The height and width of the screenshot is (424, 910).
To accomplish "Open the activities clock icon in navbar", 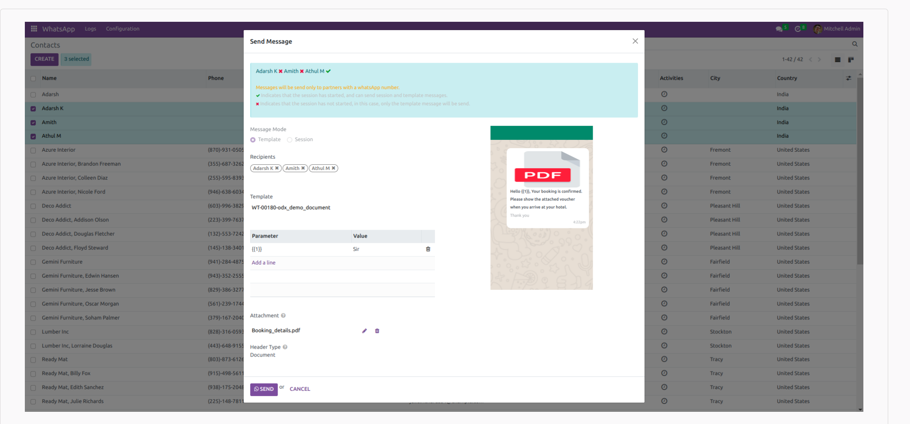I will [798, 29].
